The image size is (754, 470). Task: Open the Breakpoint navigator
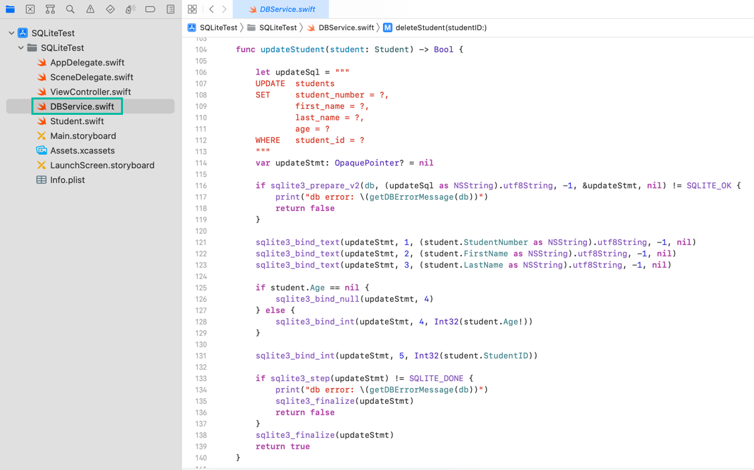(x=150, y=9)
